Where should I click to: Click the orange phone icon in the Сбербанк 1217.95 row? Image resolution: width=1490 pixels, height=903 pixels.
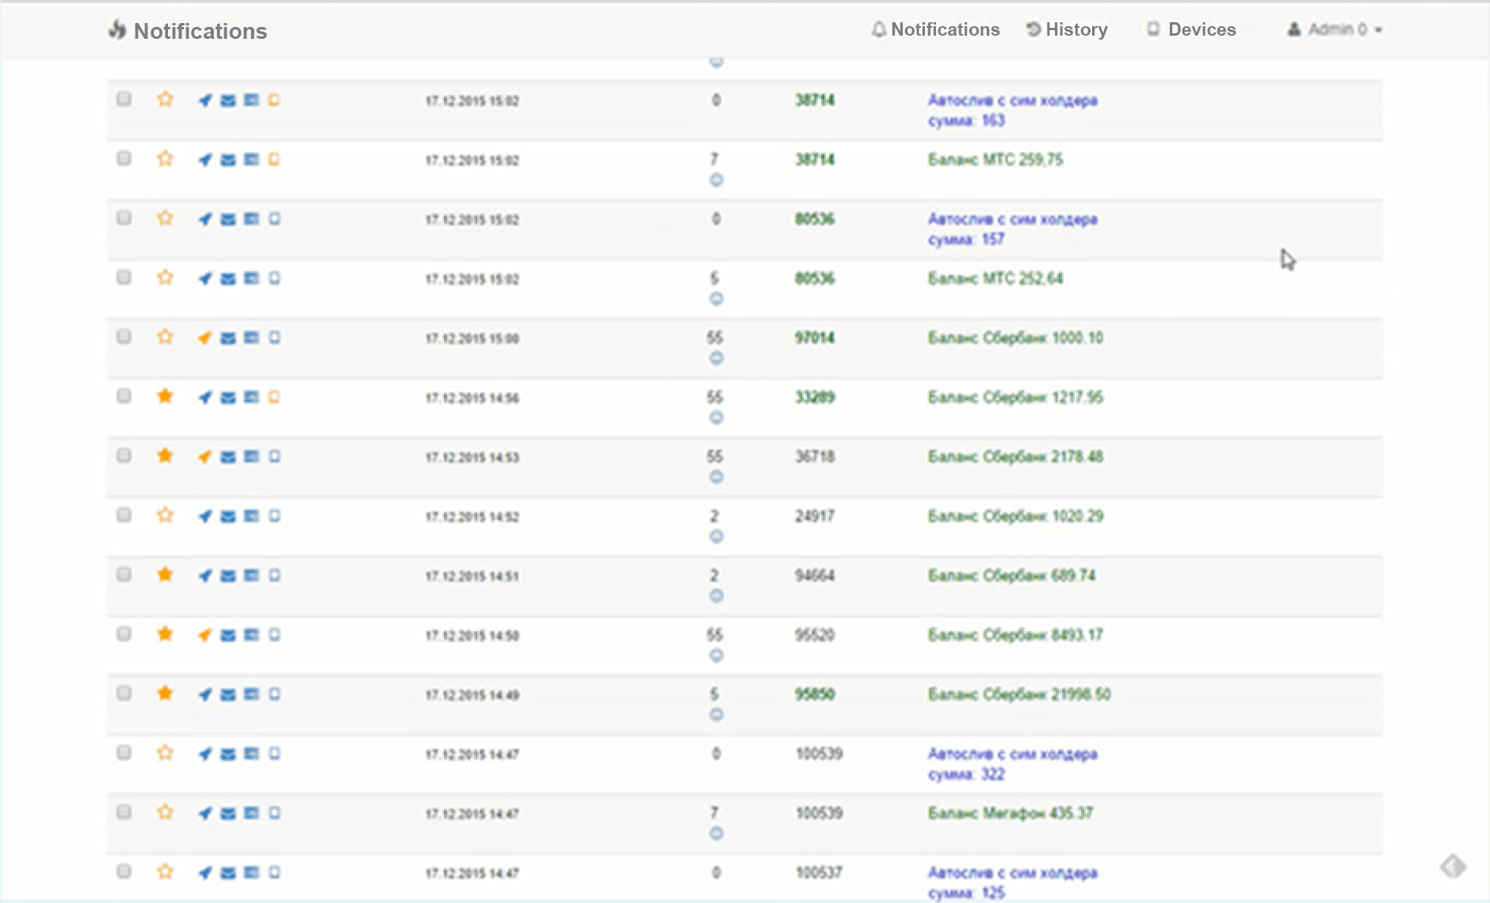[x=274, y=397]
